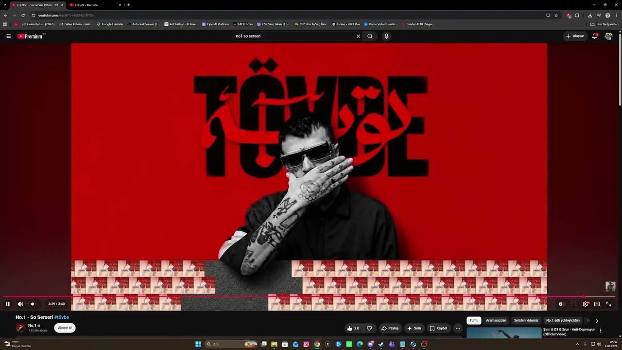Screen dimensions: 622x350
Task: Click the magnifier search button
Action: coord(370,36)
